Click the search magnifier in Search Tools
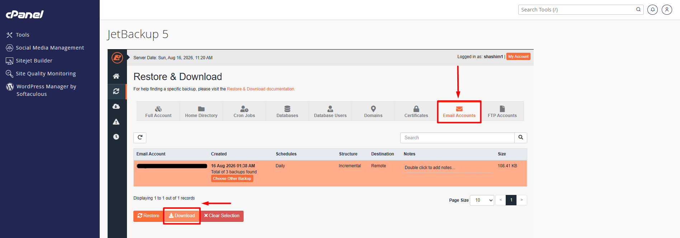The image size is (680, 238). 638,10
